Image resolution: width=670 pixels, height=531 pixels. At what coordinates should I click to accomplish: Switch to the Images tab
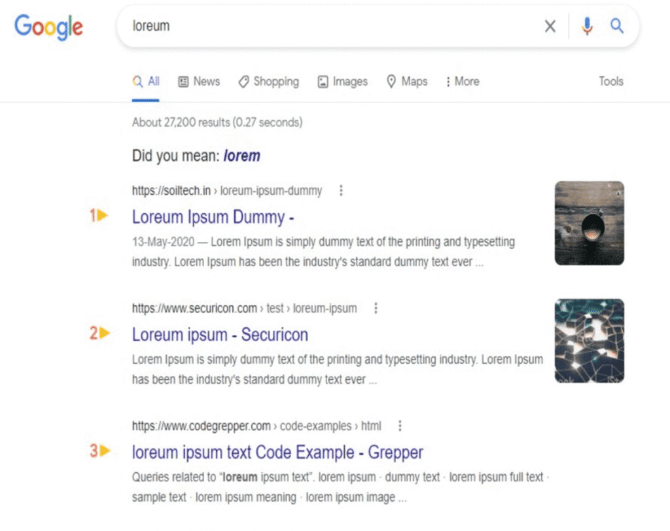tap(343, 82)
